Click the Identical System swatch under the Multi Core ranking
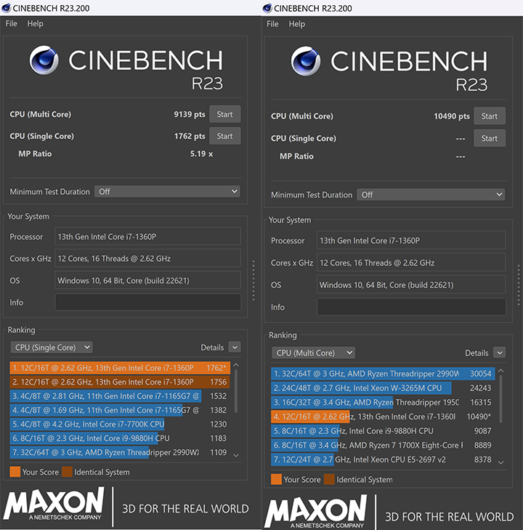Screen dimensions: 523x530 329,479
